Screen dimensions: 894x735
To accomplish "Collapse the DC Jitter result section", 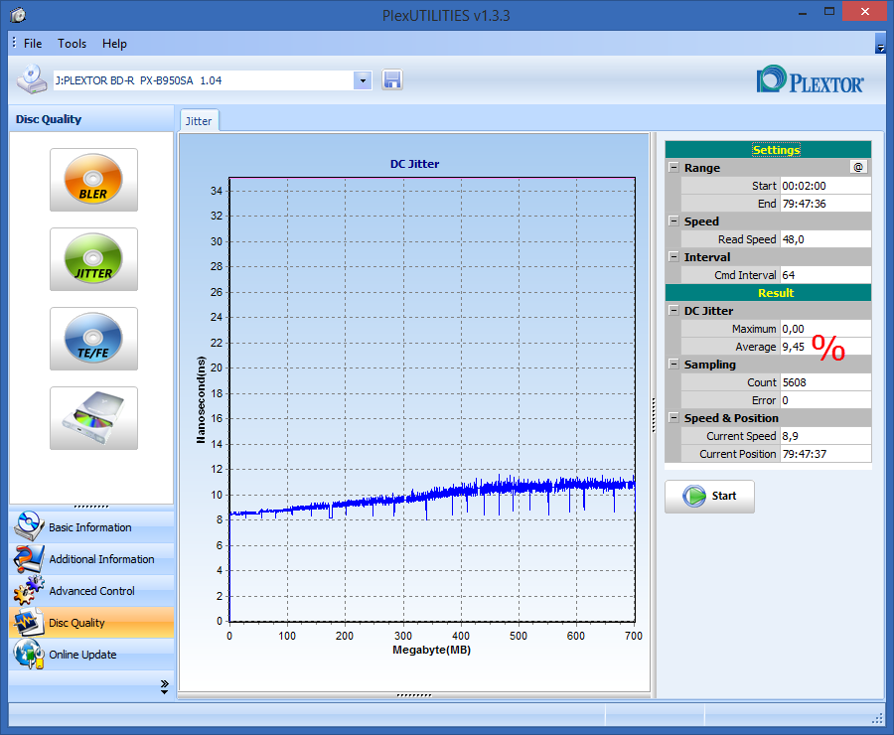I will pyautogui.click(x=673, y=310).
